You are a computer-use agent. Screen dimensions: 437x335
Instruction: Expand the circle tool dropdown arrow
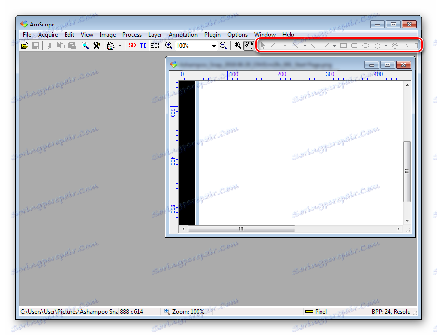pos(386,46)
